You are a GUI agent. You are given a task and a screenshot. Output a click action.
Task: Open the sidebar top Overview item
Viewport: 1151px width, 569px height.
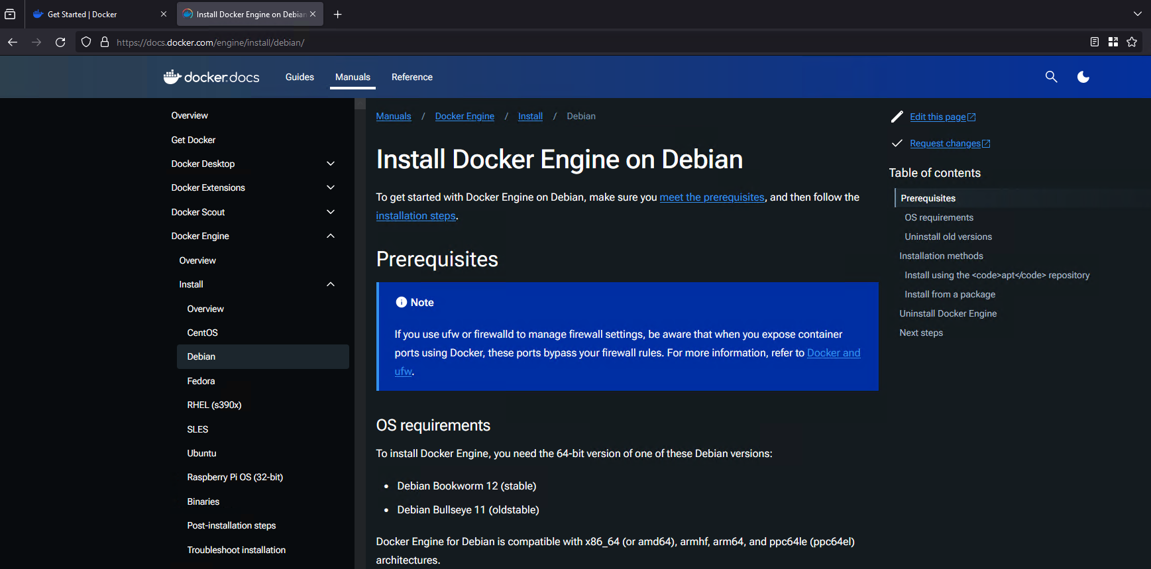tap(190, 115)
